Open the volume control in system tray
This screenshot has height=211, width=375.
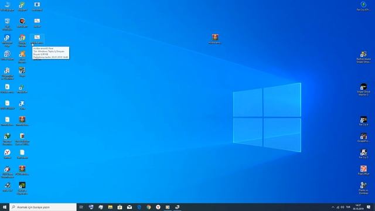(342, 207)
